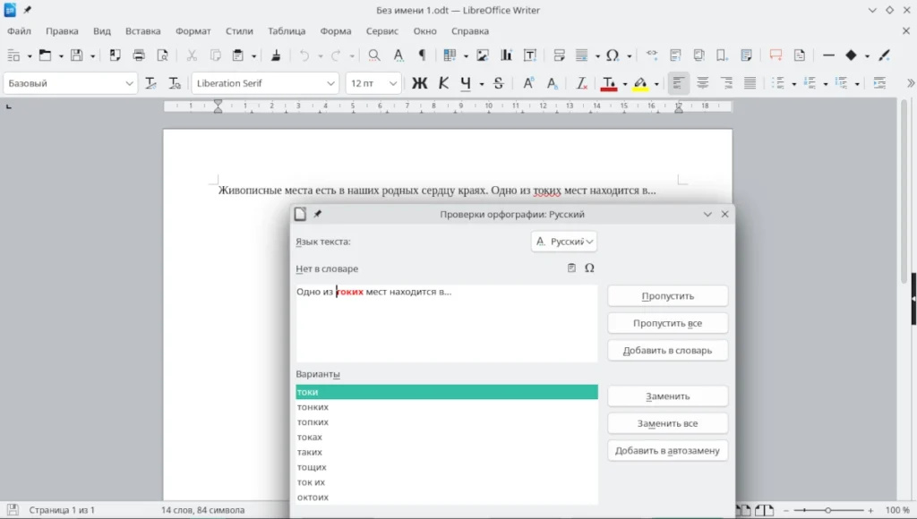Toggle Italic (К) formatting
The width and height of the screenshot is (917, 519).
444,83
